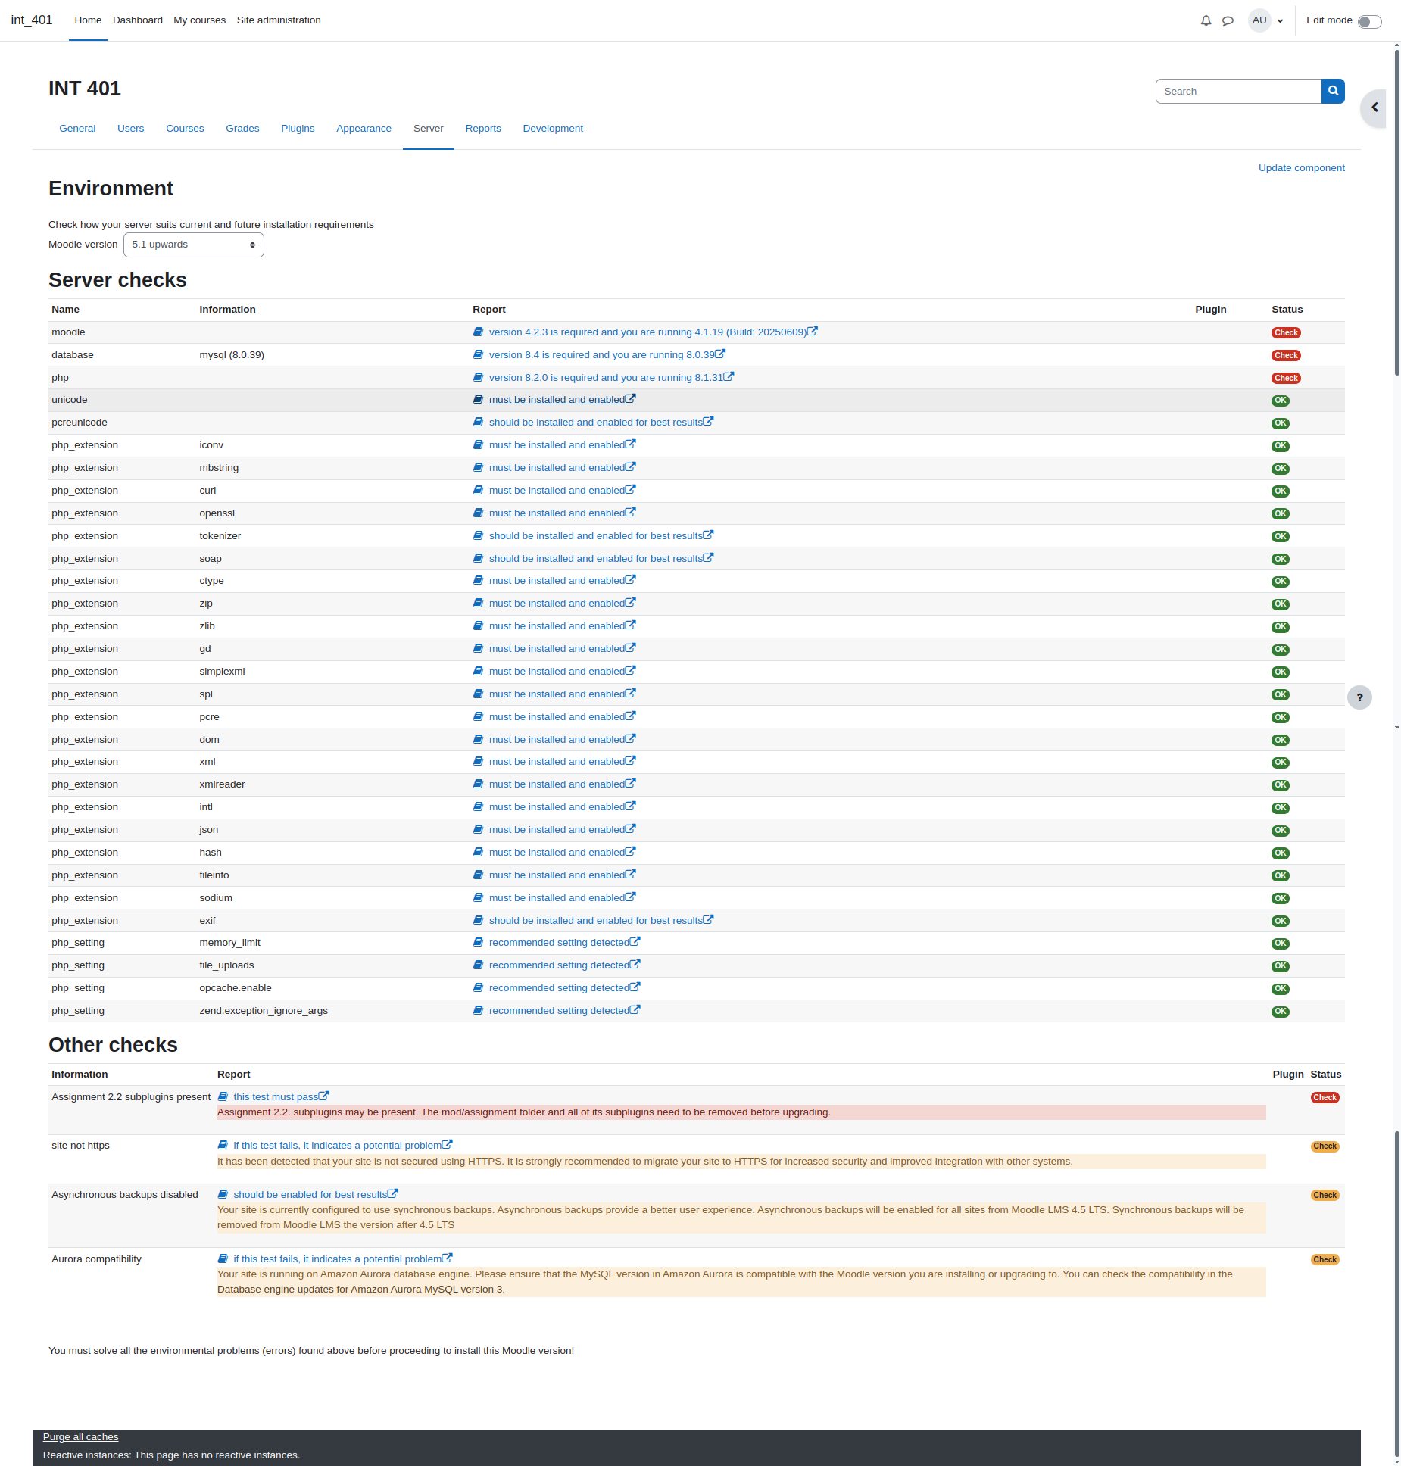Click the book icon in moodle row
Viewport: 1401px width, 1466px height.
(478, 332)
